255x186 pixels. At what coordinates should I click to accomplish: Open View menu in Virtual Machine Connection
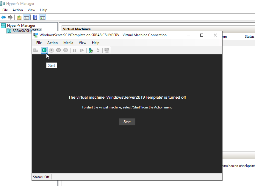click(x=82, y=43)
